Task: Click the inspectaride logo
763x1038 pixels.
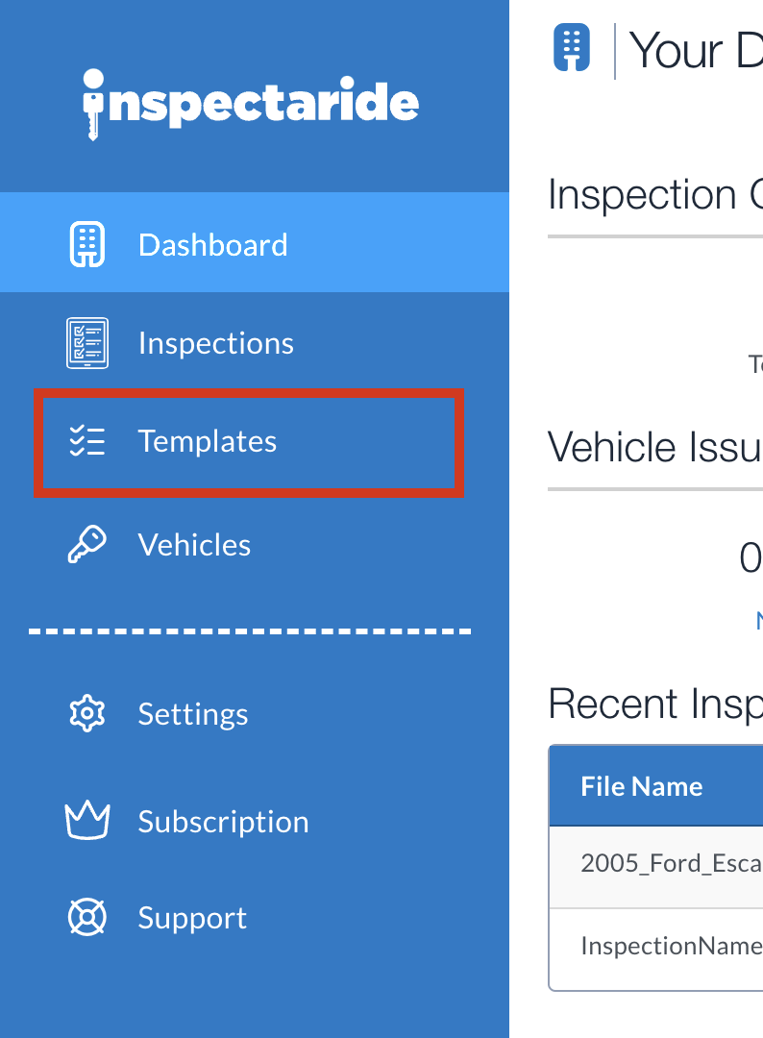Action: pyautogui.click(x=250, y=104)
